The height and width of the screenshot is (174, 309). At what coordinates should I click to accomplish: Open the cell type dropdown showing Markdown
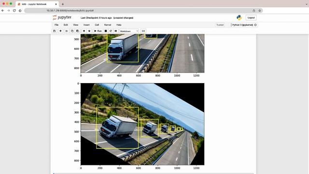[x=129, y=31]
